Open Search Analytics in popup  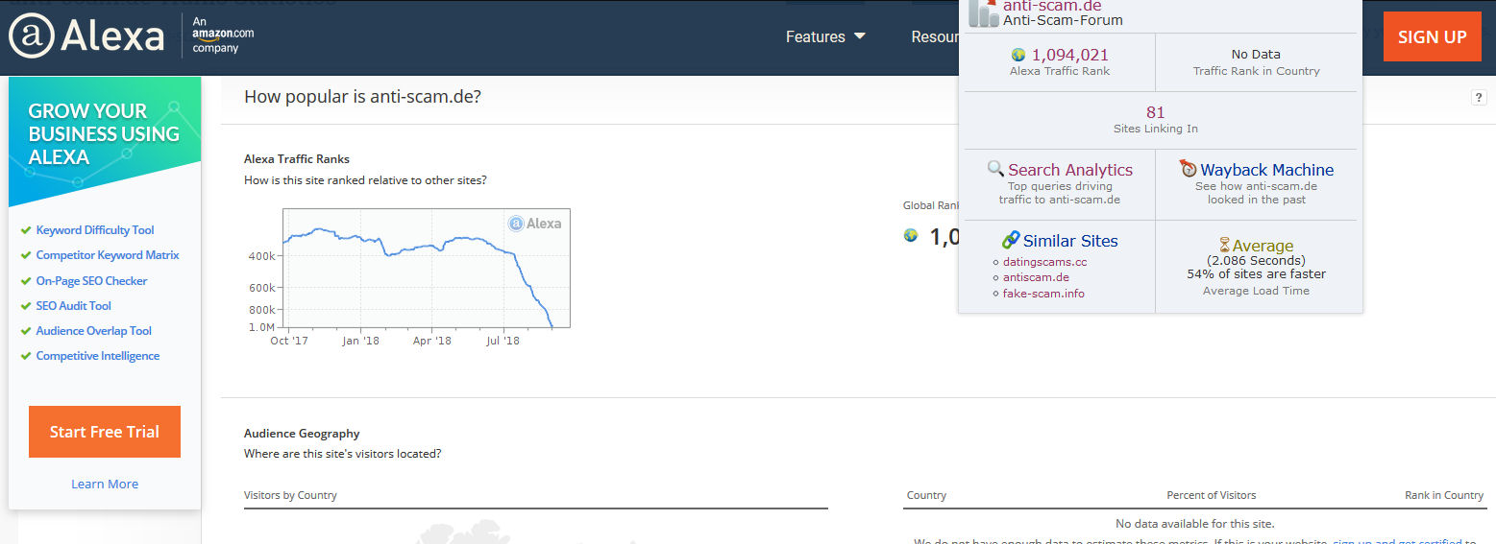tap(1069, 170)
